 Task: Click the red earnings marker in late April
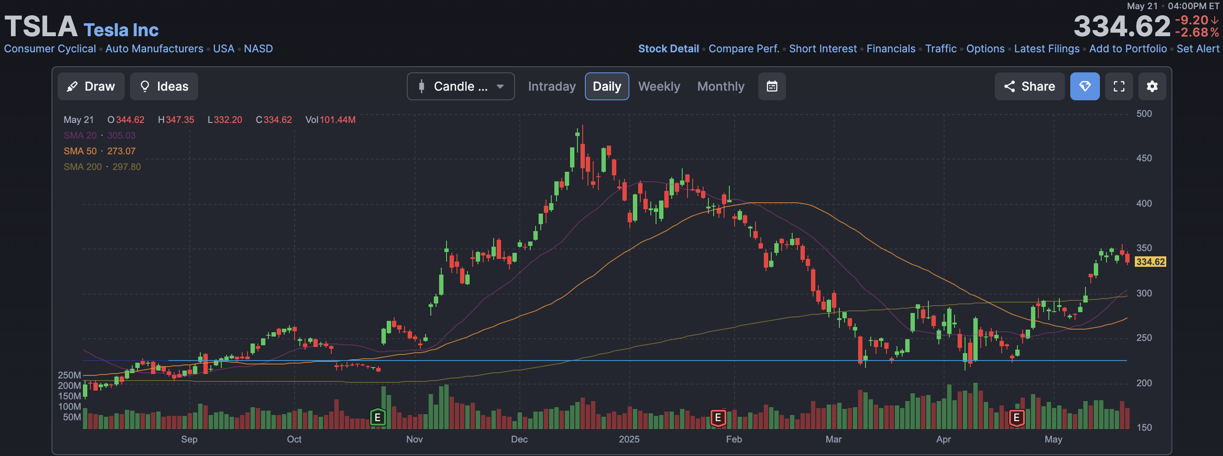(1017, 418)
